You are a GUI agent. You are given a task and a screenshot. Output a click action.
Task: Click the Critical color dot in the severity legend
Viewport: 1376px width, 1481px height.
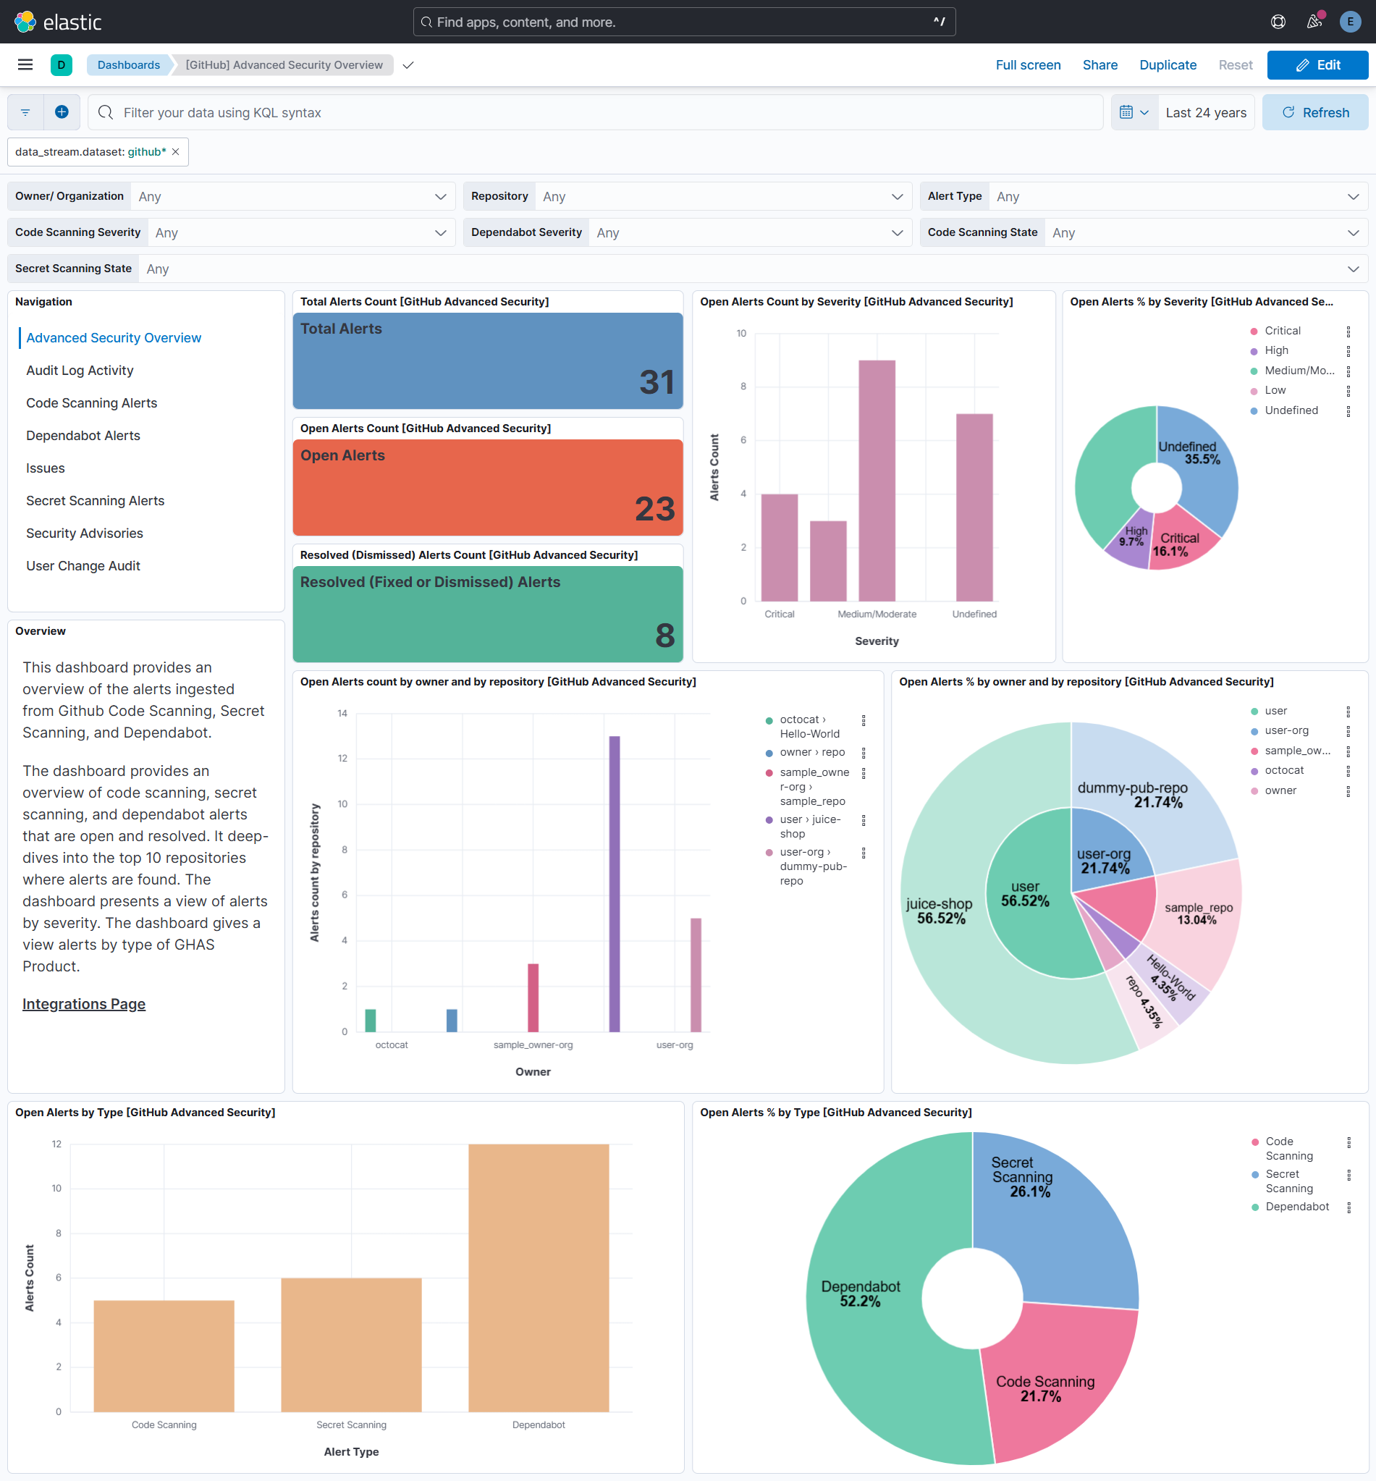(1253, 330)
